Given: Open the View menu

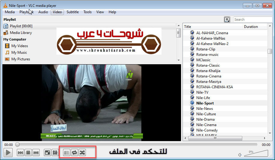Looking at the screenshot, I should pyautogui.click(x=100, y=12).
